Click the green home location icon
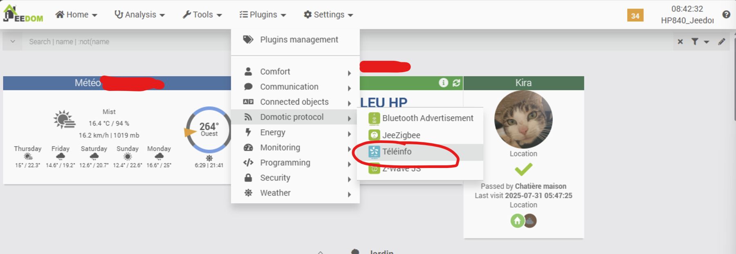Screen dimensions: 736x254 point(517,221)
